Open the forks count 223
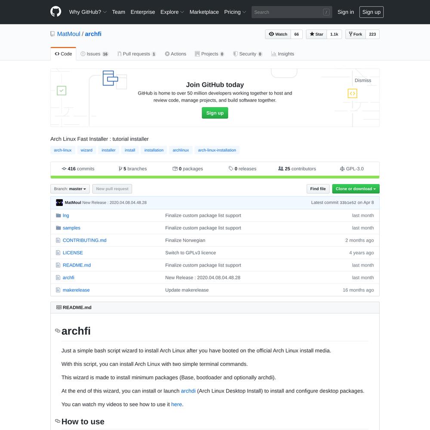This screenshot has height=430, width=430. (x=372, y=34)
